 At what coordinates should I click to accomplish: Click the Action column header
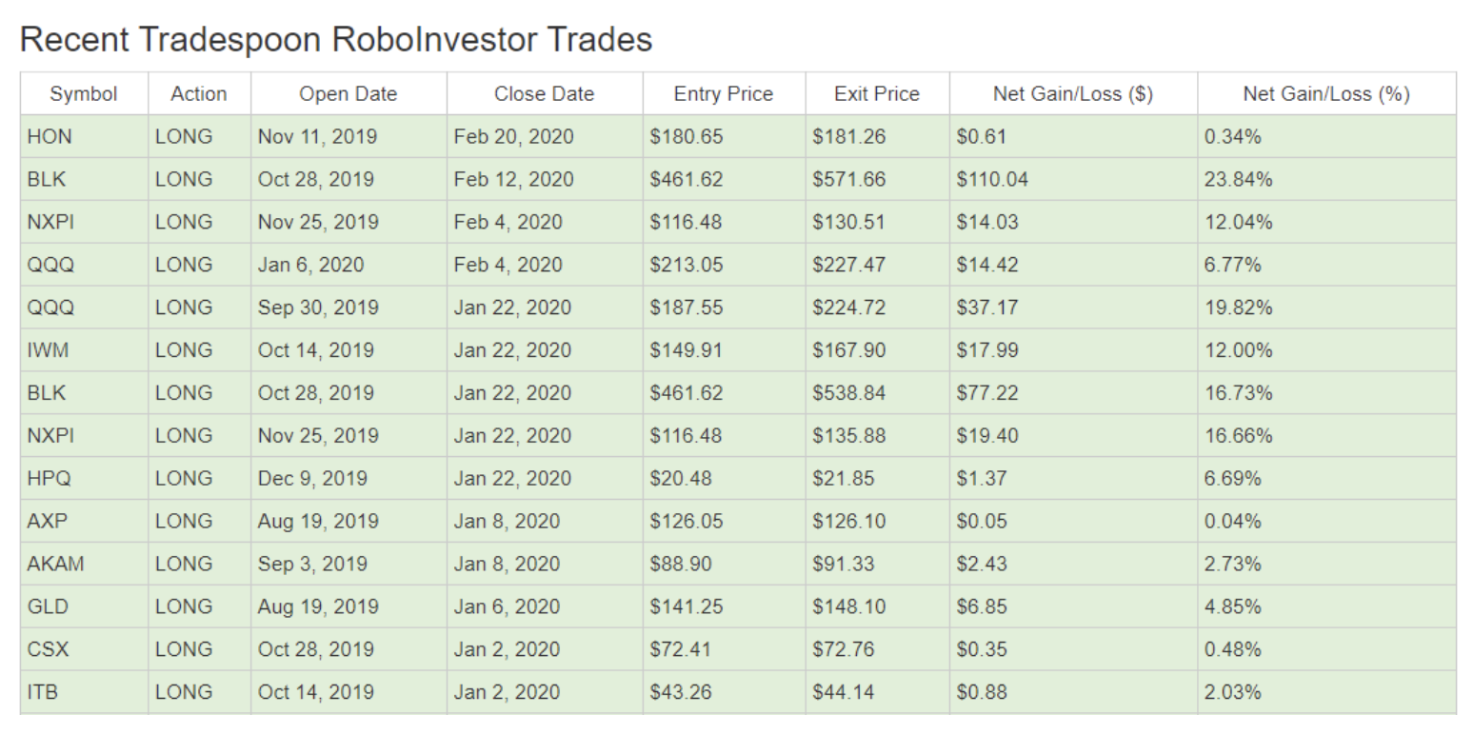tap(199, 94)
